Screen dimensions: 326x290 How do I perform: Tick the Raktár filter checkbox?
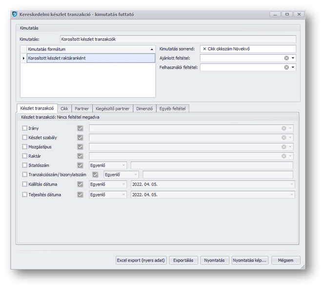25,156
